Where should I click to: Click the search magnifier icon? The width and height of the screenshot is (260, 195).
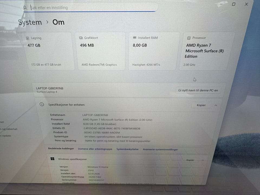coord(25,8)
